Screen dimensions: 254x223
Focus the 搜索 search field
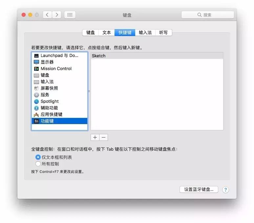pyautogui.click(x=207, y=15)
